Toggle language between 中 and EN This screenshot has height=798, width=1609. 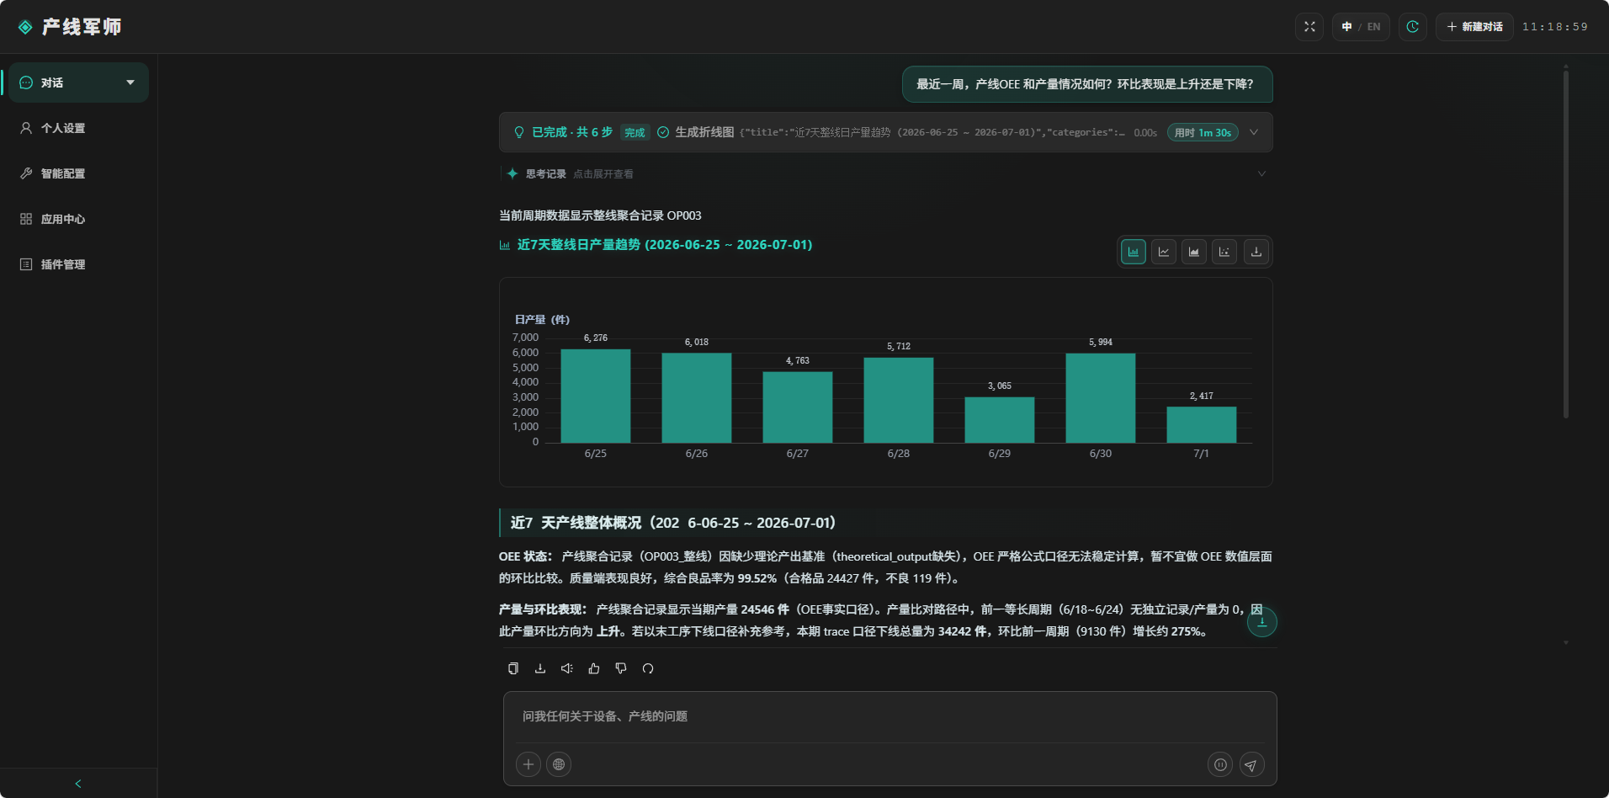(1361, 27)
